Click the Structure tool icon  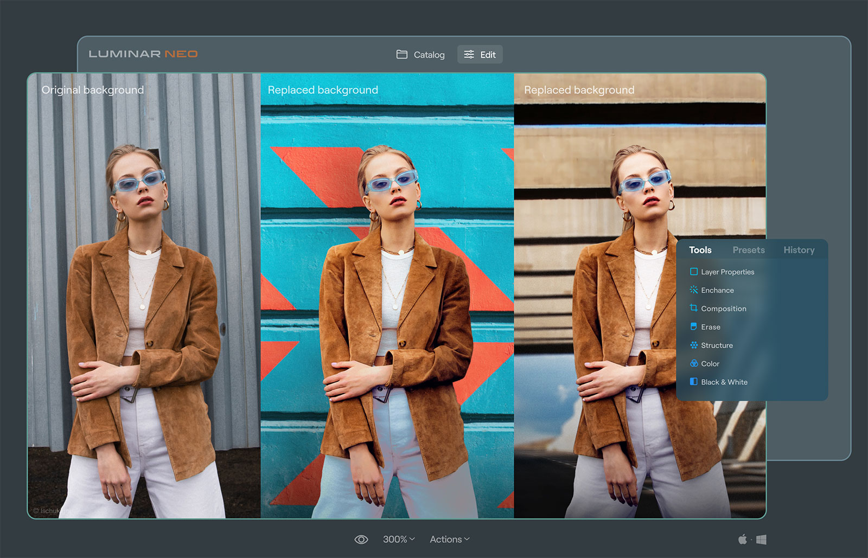tap(693, 345)
